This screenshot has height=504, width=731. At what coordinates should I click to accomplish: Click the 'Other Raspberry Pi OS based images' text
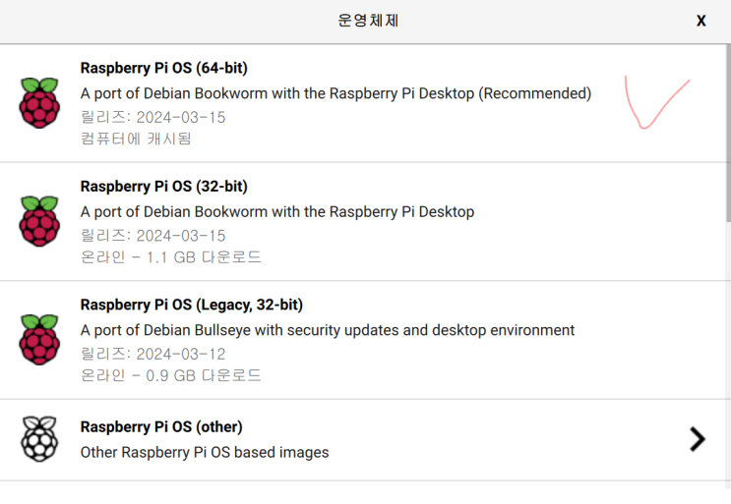point(205,452)
